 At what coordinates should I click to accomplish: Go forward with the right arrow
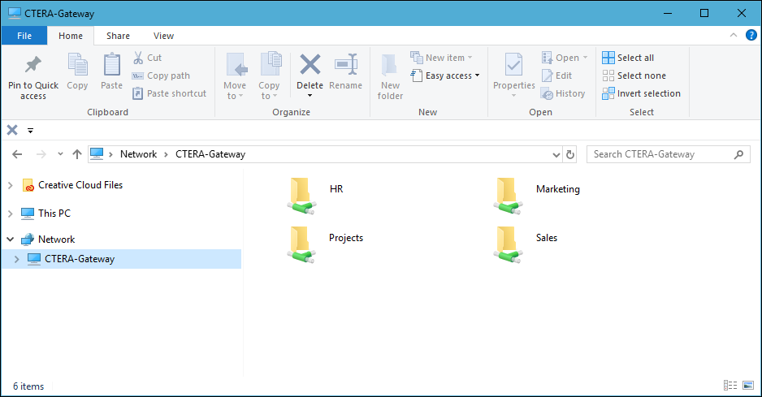click(41, 154)
